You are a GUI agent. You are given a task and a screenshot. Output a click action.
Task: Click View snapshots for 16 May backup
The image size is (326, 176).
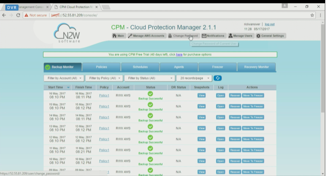coord(201,96)
